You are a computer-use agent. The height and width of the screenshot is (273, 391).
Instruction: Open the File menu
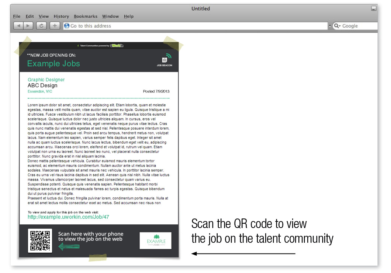coord(17,16)
